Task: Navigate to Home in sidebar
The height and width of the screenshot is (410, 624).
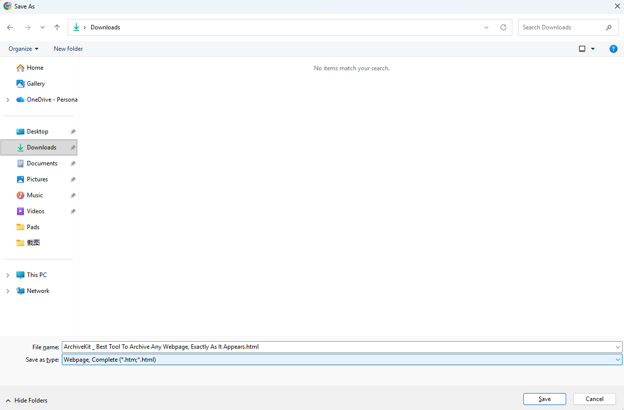Action: [35, 68]
